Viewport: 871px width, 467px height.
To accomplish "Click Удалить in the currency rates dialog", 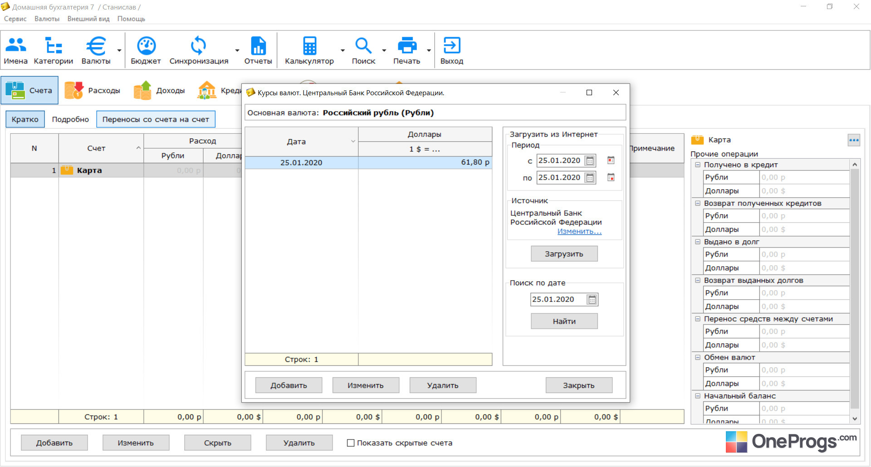I will coord(443,385).
